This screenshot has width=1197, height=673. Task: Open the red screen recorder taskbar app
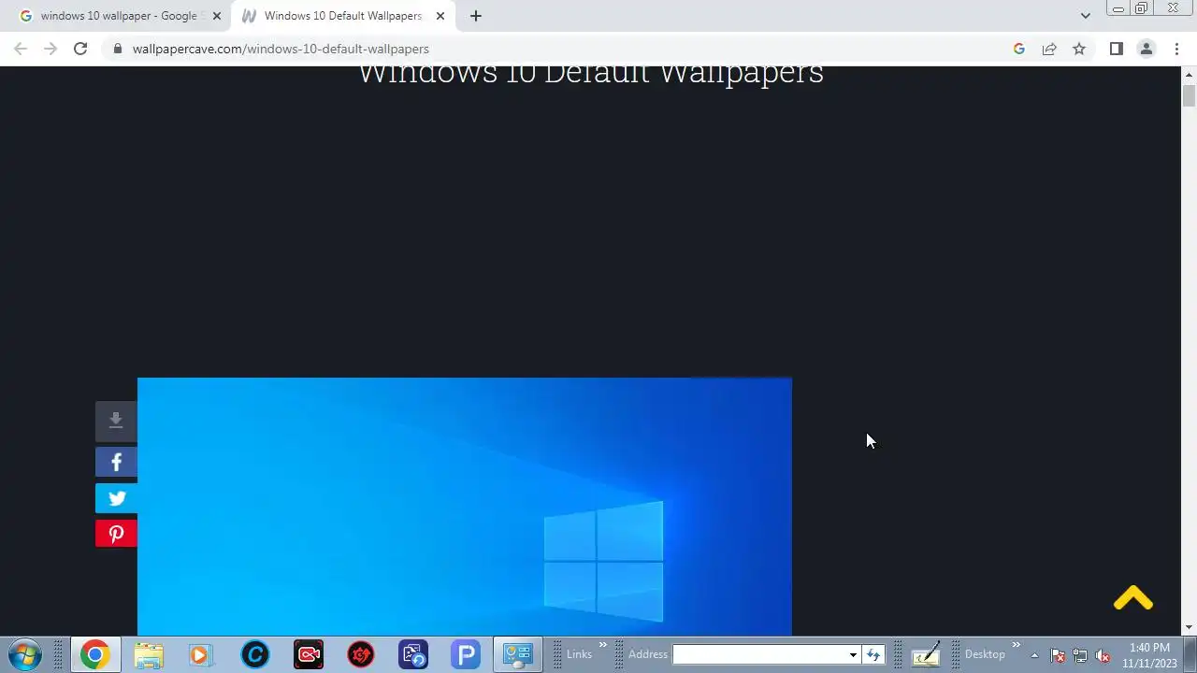[308, 654]
